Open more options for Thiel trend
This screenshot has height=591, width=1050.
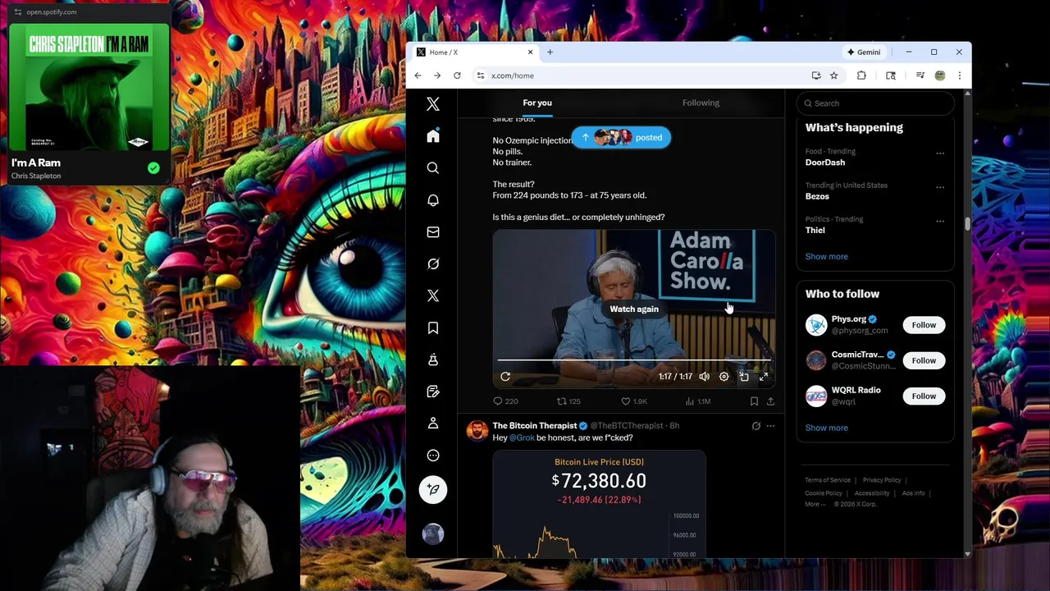(940, 221)
